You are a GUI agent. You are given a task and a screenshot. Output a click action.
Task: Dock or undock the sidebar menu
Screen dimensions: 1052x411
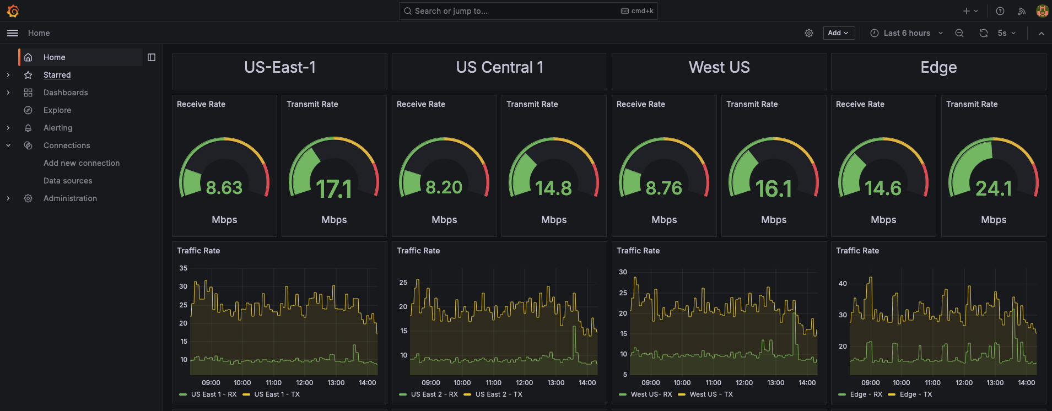click(152, 57)
